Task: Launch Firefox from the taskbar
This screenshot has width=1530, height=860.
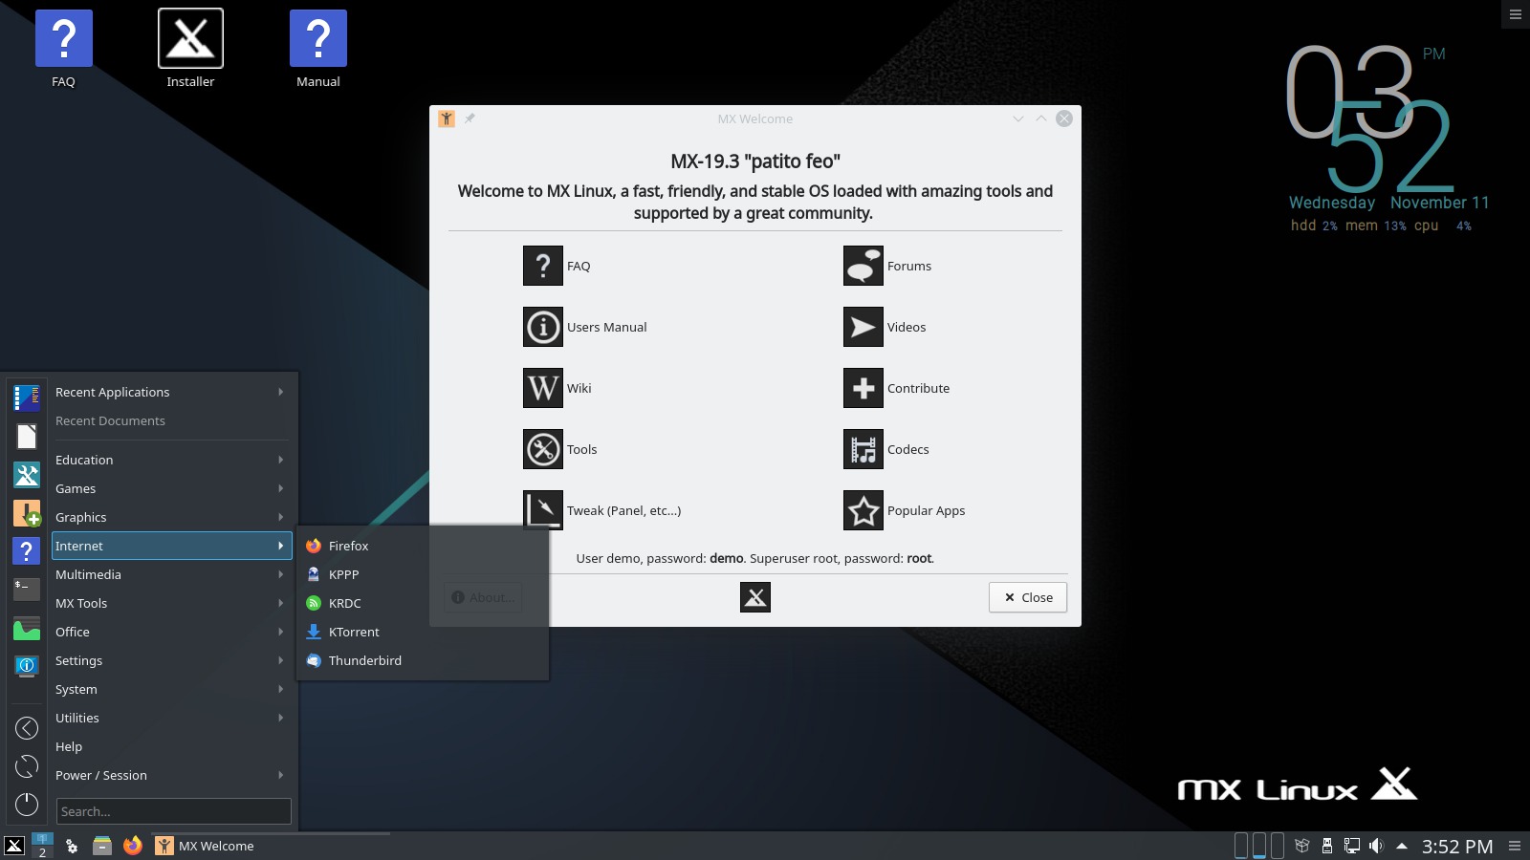Action: [x=133, y=846]
